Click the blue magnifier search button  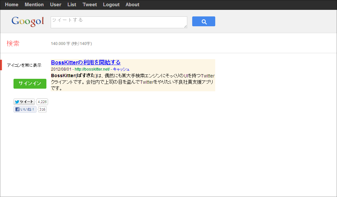tap(203, 21)
